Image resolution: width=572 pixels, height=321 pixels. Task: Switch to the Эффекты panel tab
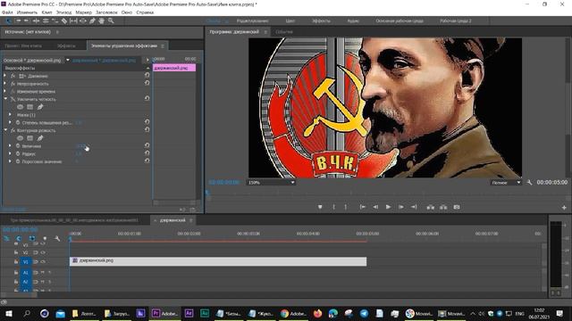[66, 45]
